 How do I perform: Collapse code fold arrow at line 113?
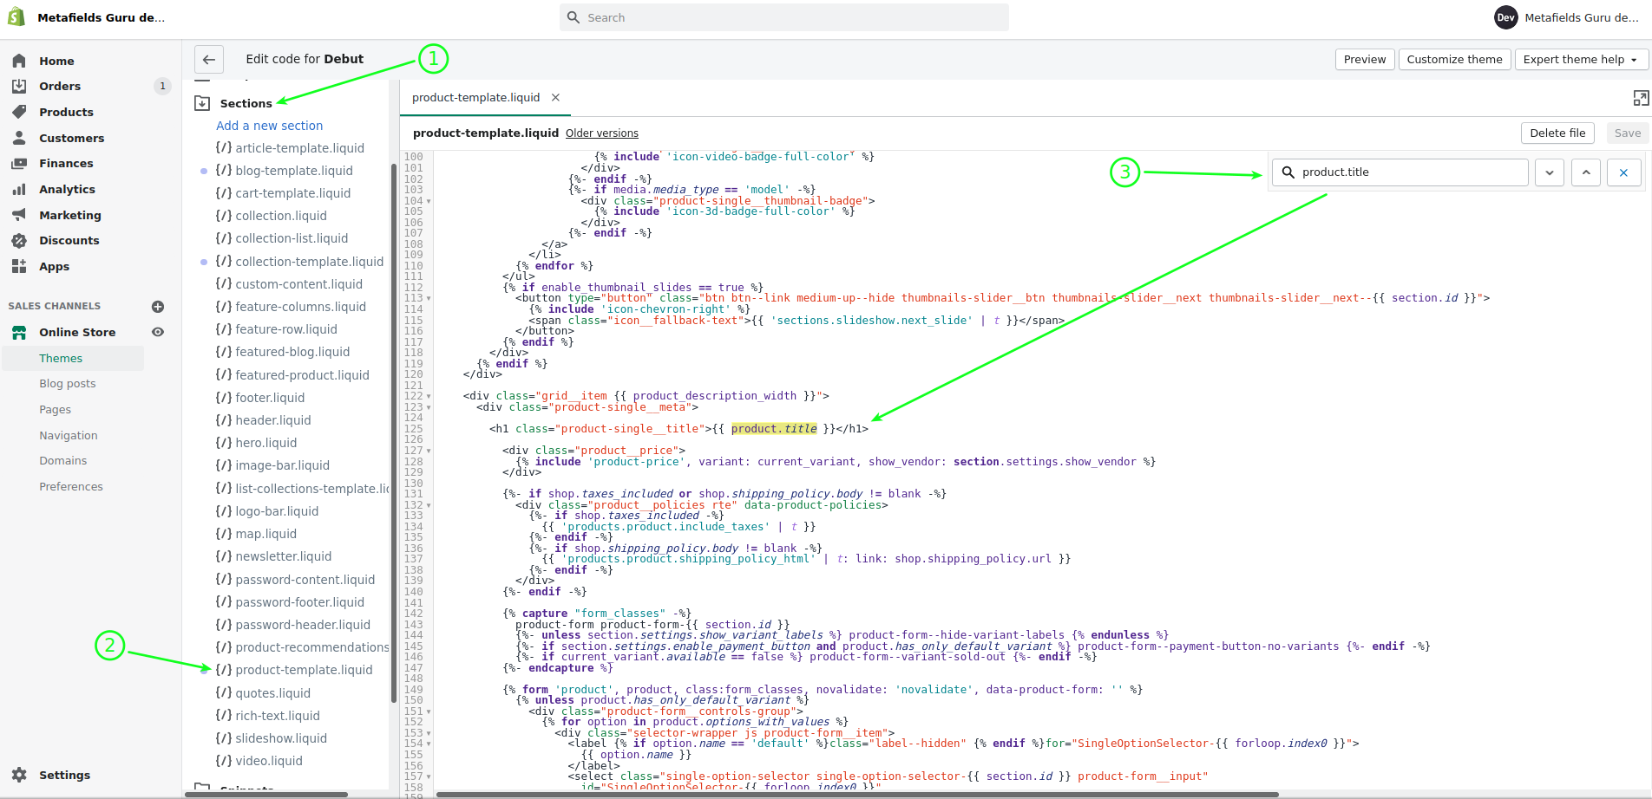pos(429,298)
